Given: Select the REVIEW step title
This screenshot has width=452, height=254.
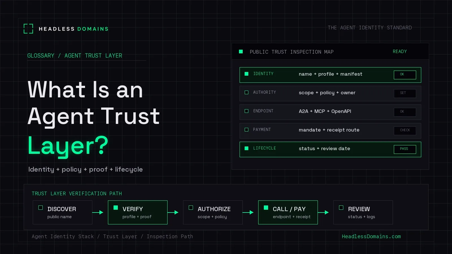Looking at the screenshot, I should (x=359, y=209).
